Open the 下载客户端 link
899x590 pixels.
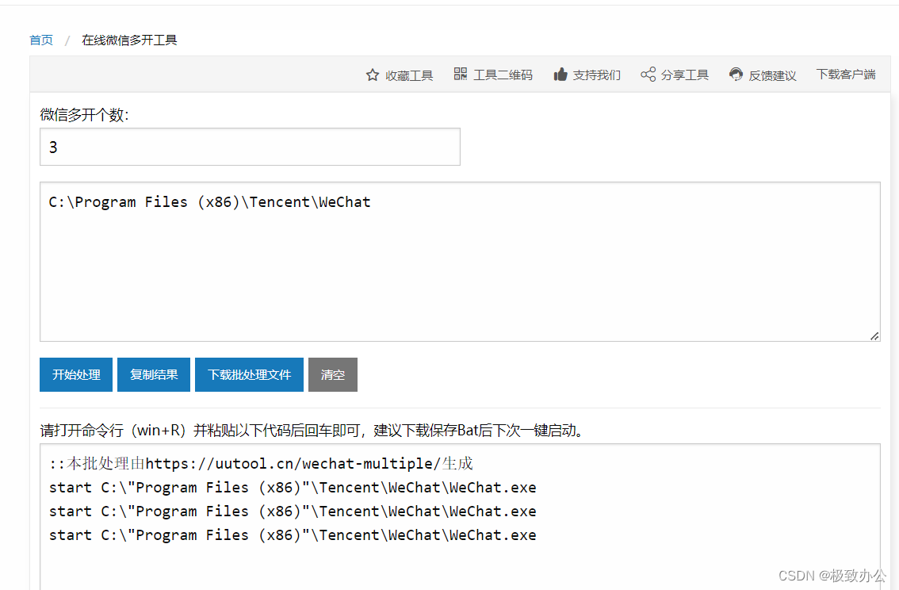pyautogui.click(x=846, y=75)
